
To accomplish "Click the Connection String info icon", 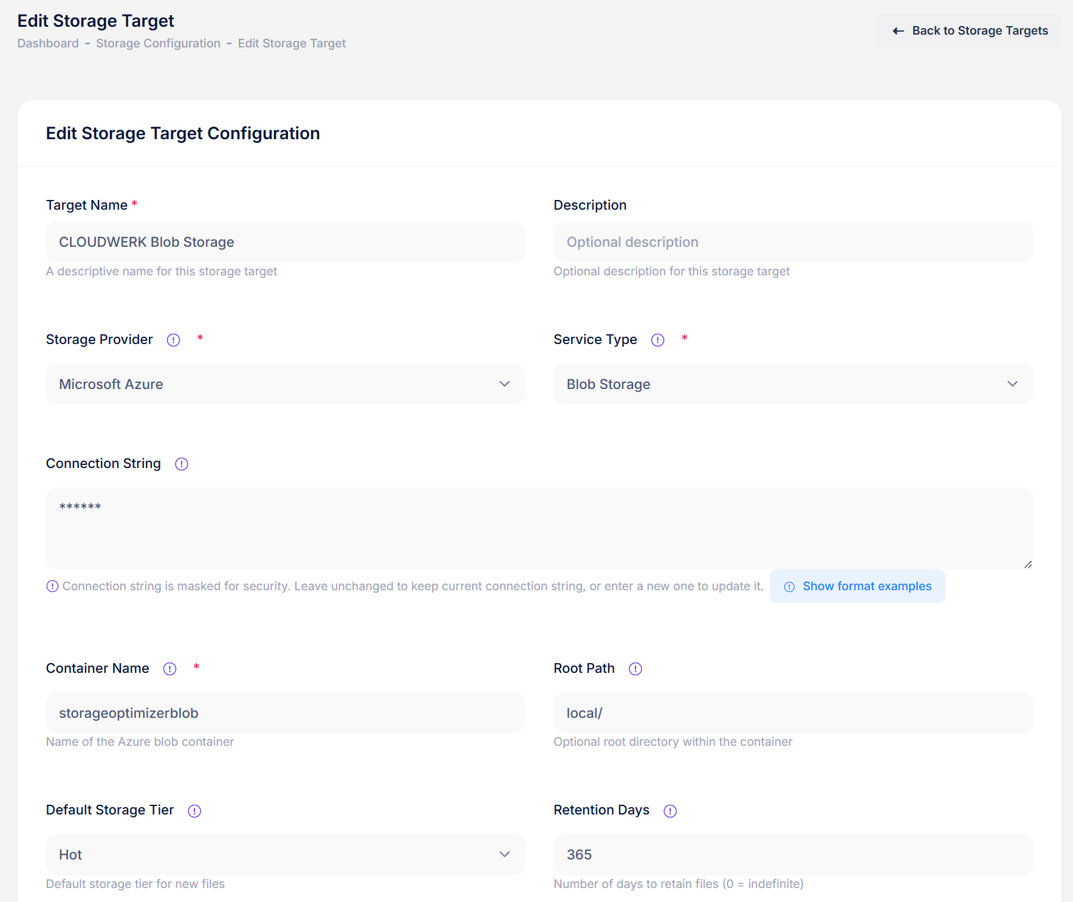I will 181,464.
